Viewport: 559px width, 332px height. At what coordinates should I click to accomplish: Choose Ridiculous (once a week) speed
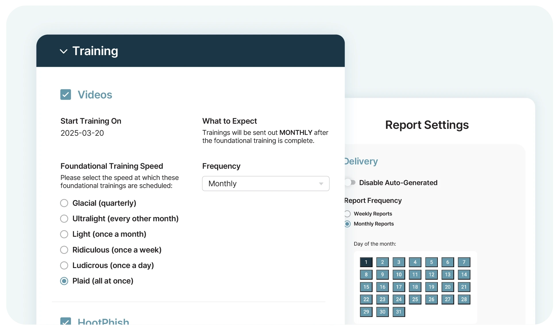coord(64,250)
